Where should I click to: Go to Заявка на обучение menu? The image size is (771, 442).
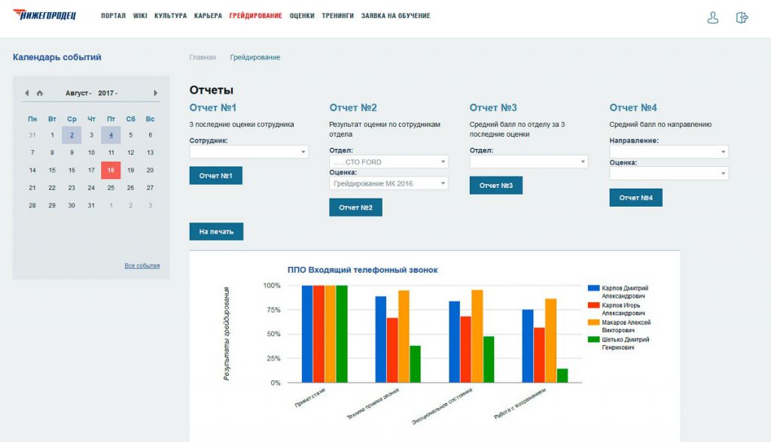[x=395, y=16]
